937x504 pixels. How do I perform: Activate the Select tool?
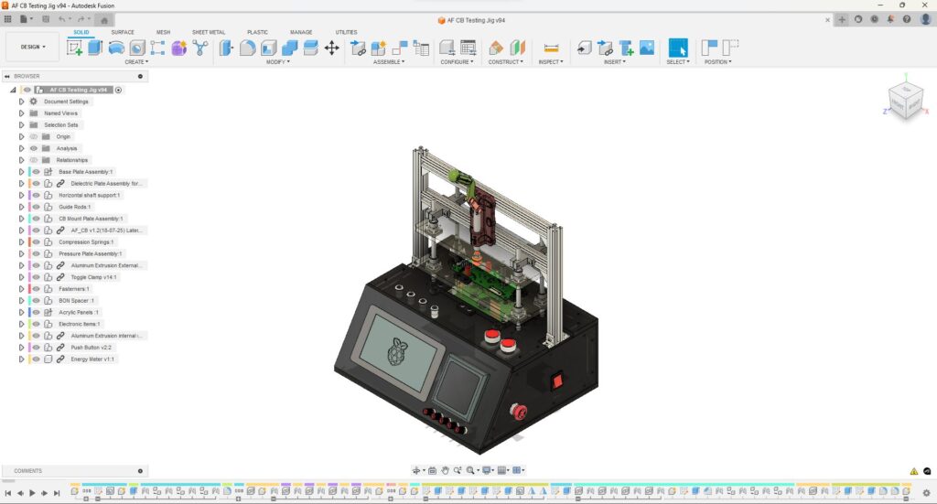(678, 48)
